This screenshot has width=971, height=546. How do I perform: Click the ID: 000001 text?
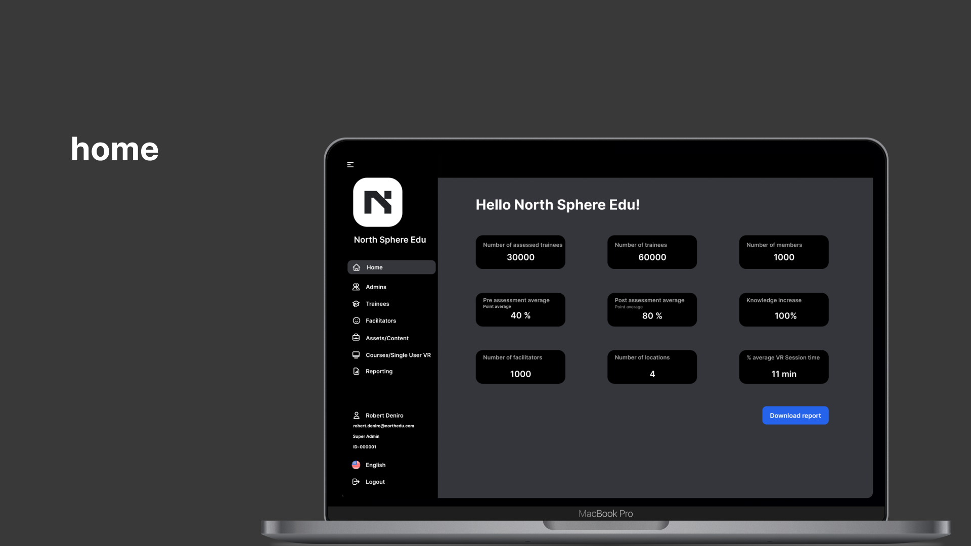(x=364, y=447)
